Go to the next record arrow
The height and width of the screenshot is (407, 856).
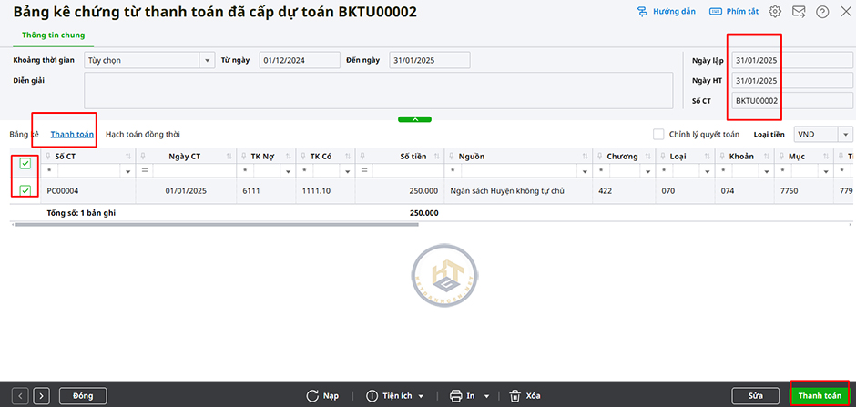41,396
